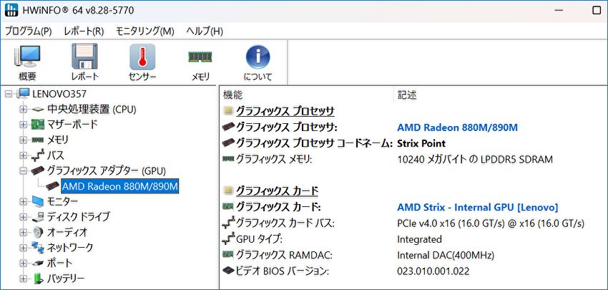Select the ビデオ BIOS バージョン row

pos(282,271)
